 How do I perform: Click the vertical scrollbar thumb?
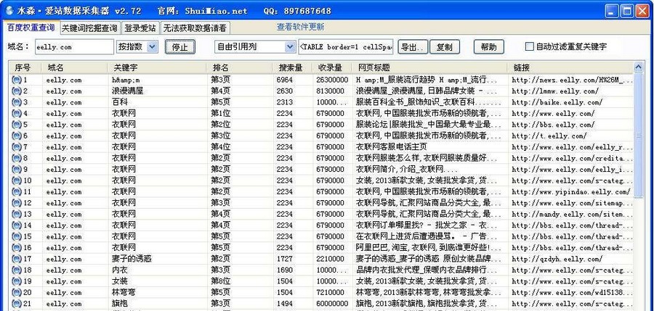(x=638, y=136)
